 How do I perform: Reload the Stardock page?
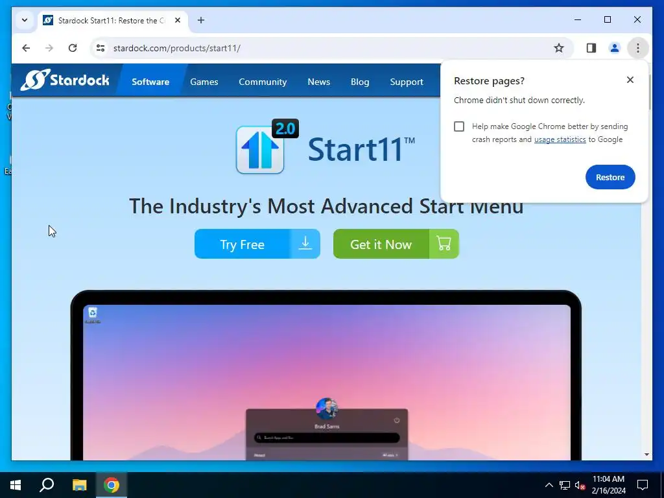point(73,48)
